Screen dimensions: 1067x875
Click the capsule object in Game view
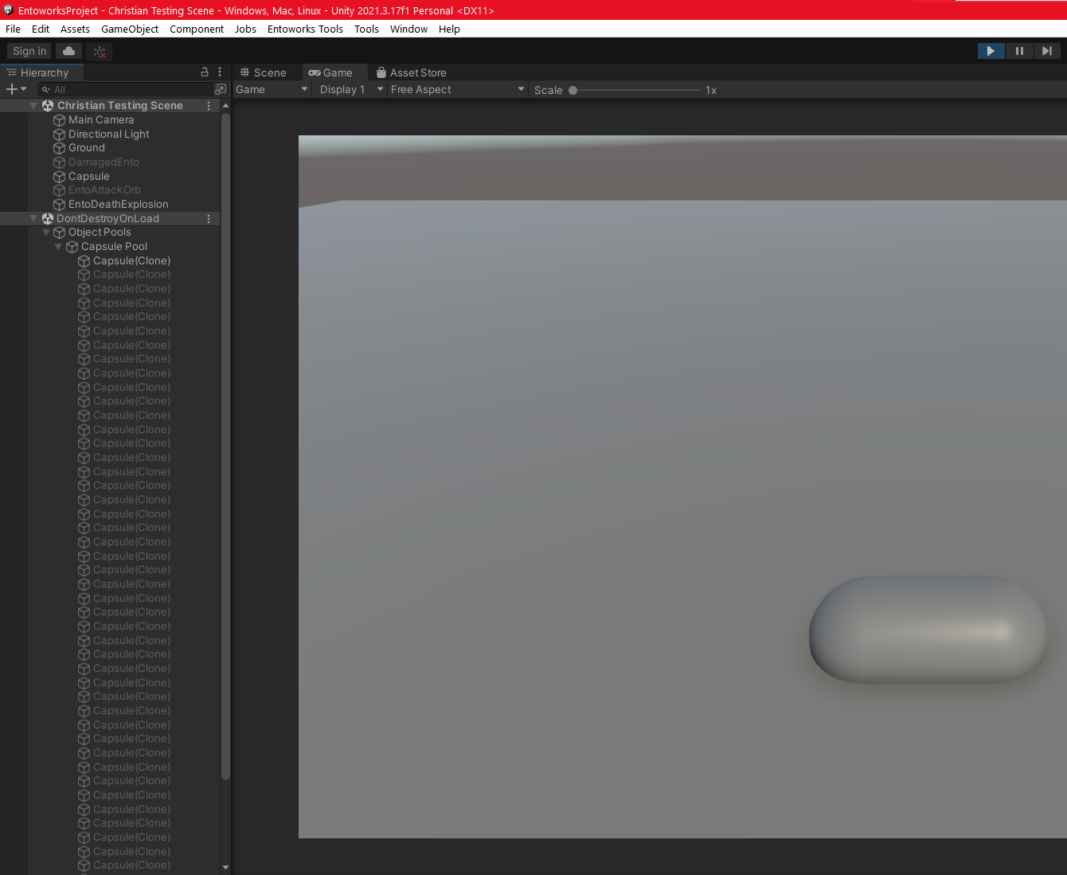tap(928, 630)
